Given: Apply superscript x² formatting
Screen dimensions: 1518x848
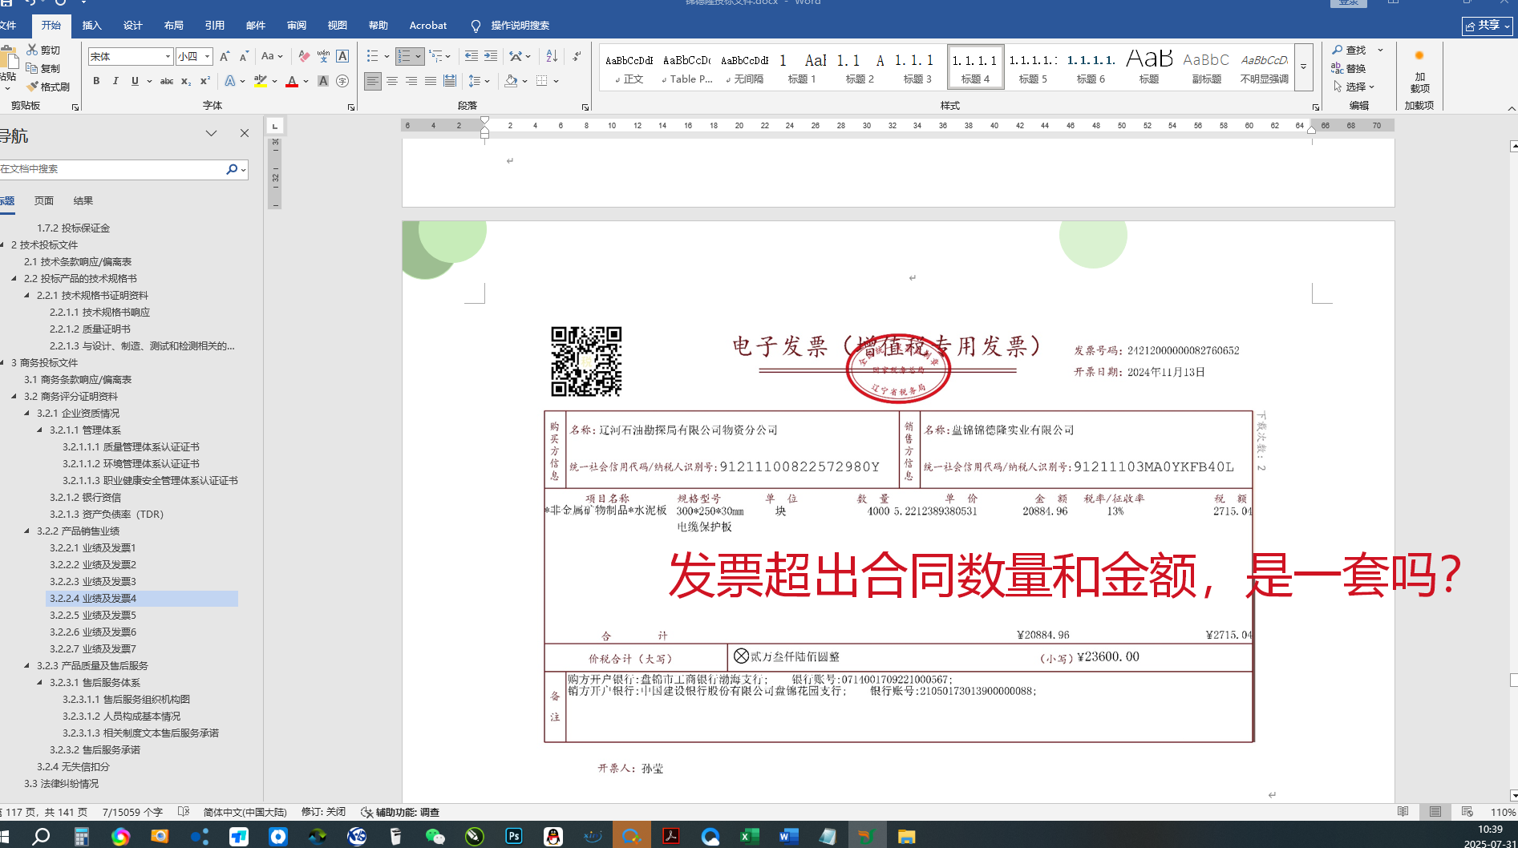Looking at the screenshot, I should (205, 81).
